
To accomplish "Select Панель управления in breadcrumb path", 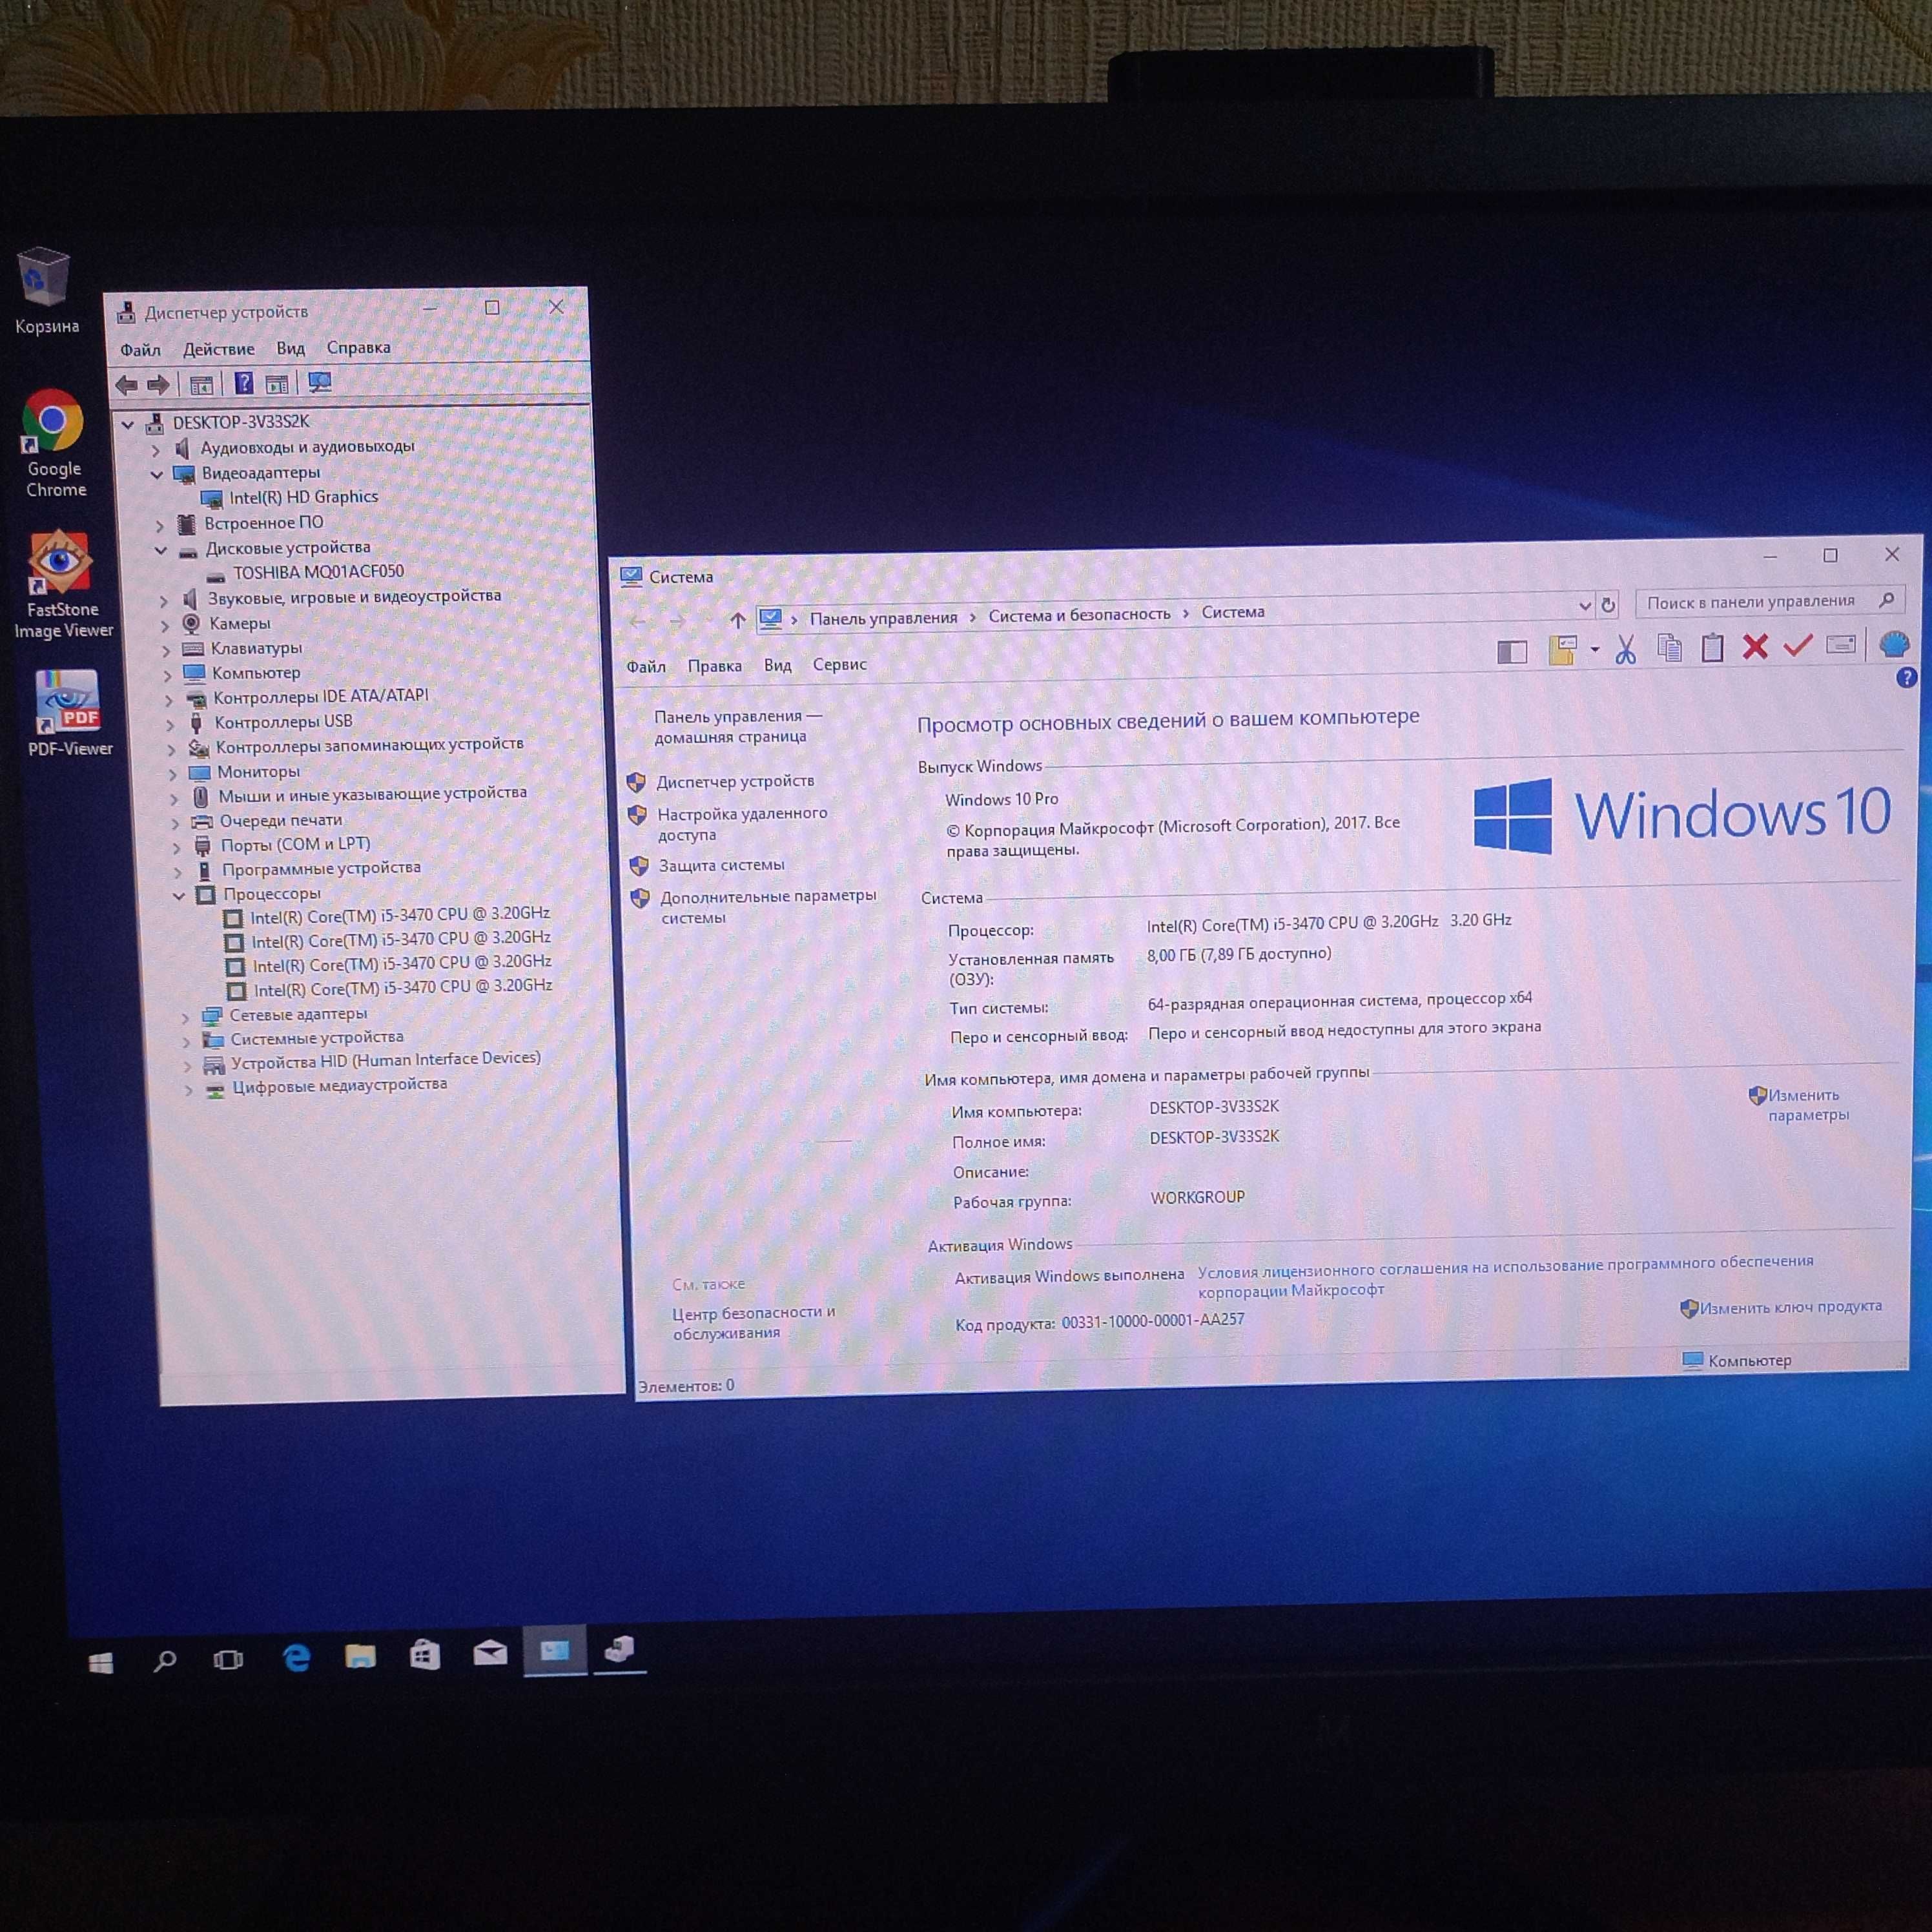I will point(883,618).
